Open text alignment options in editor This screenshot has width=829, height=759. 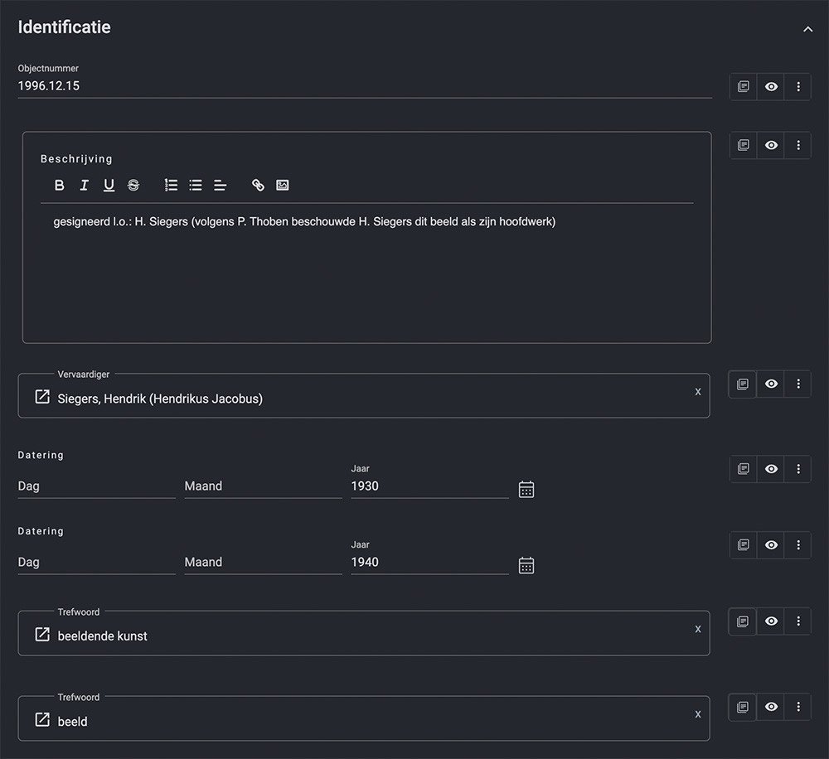[221, 185]
